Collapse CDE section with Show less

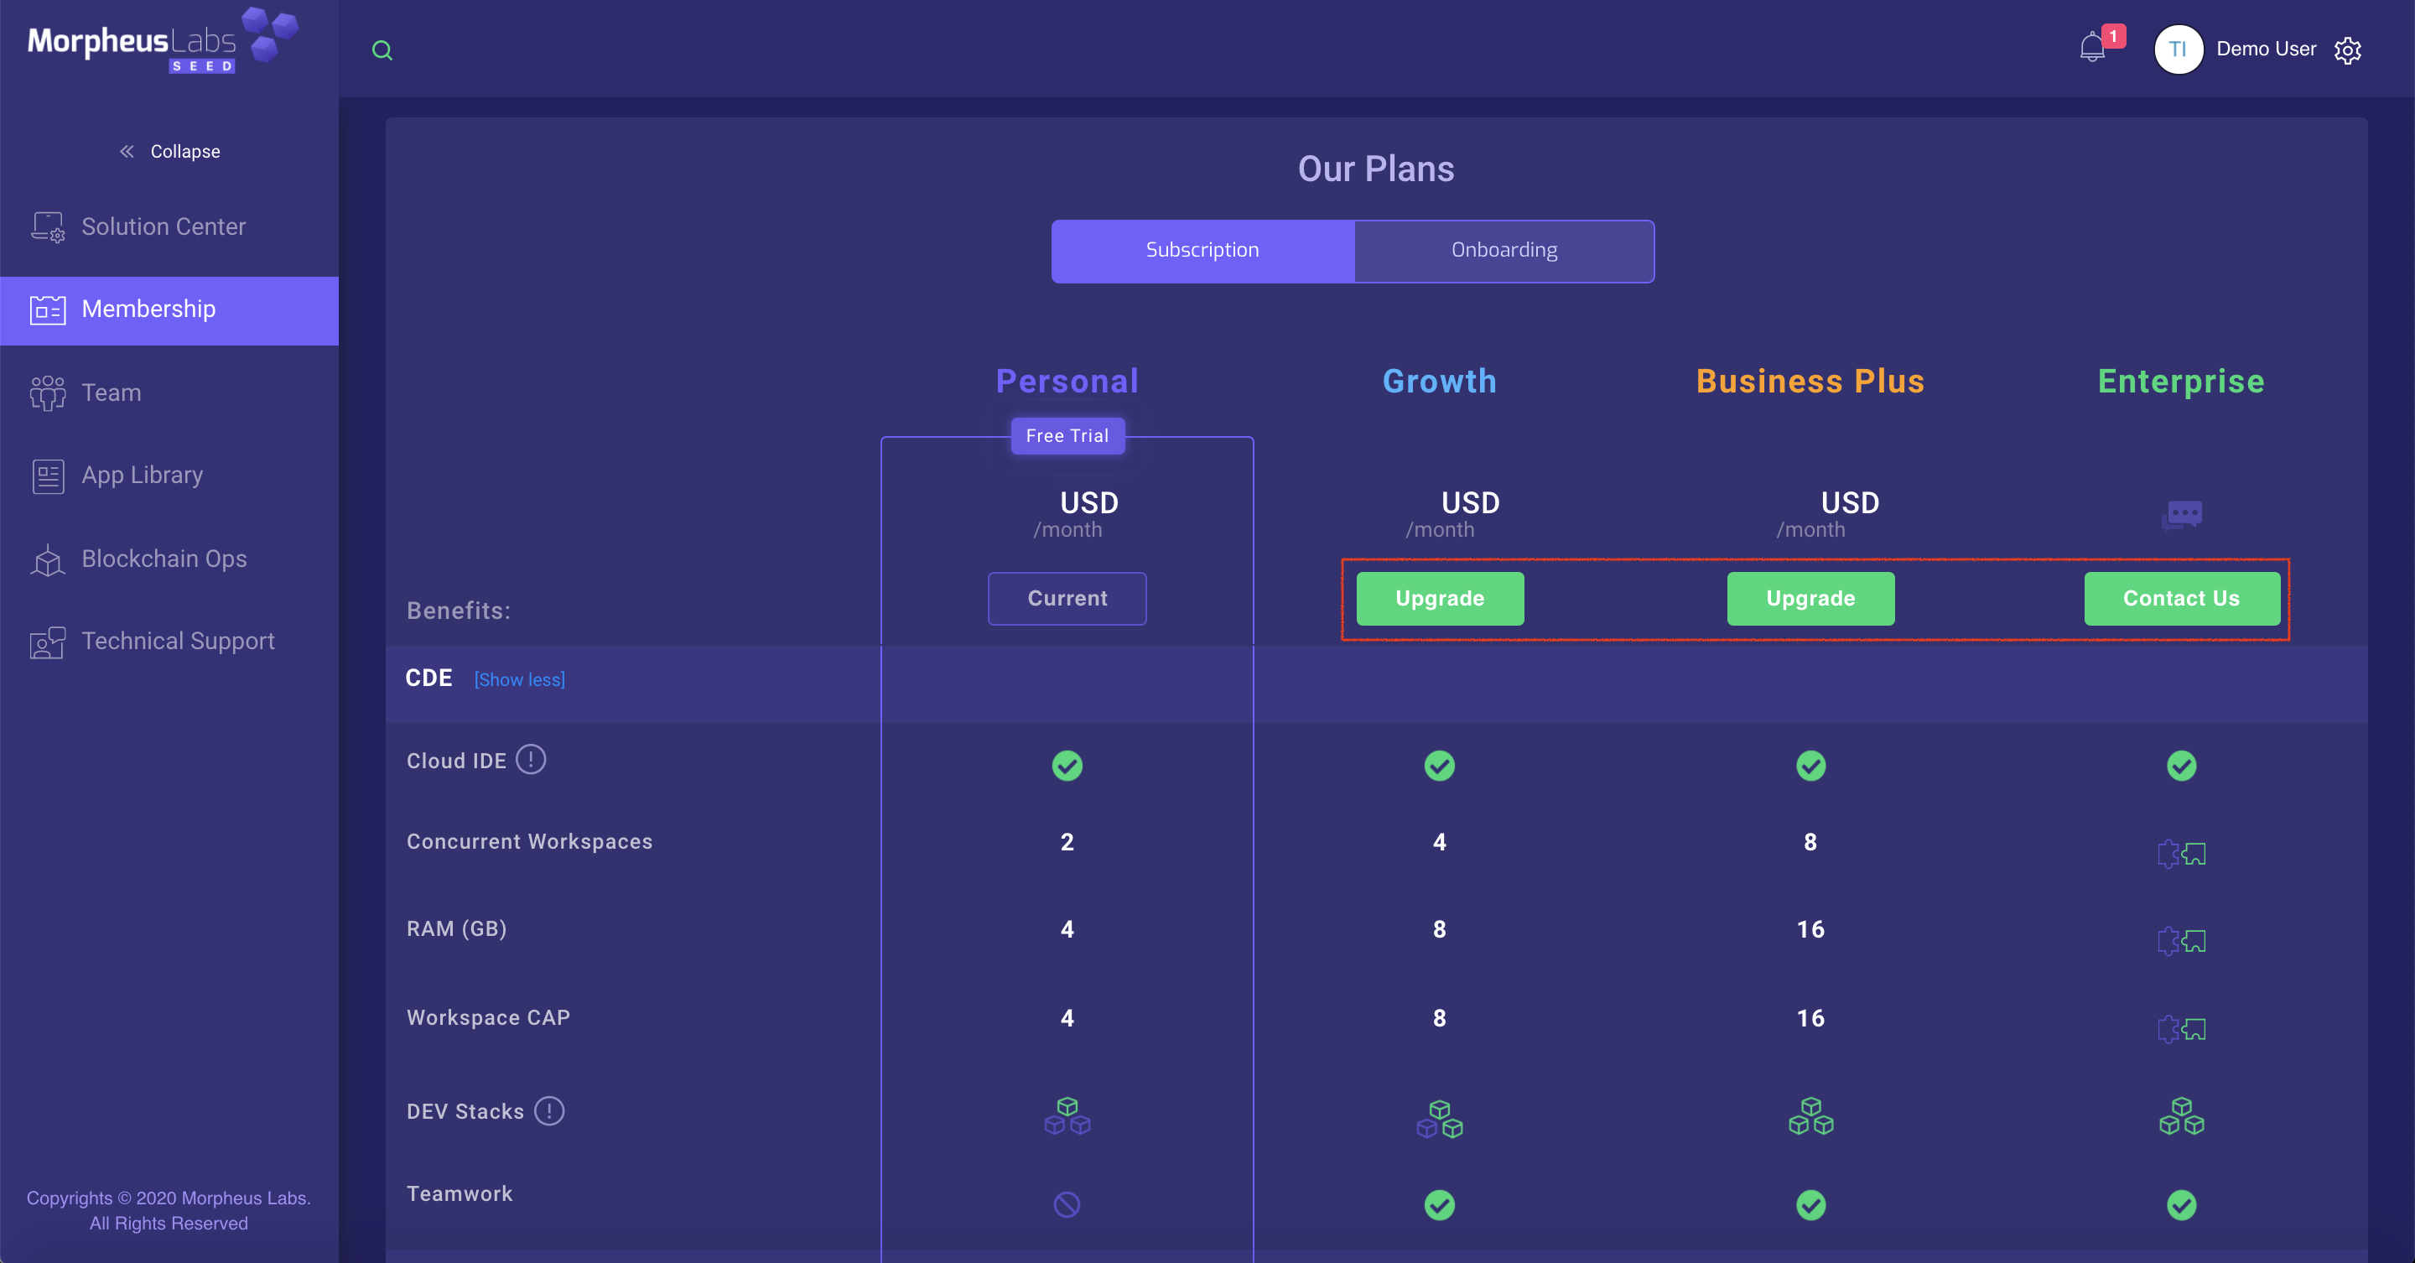(x=519, y=680)
